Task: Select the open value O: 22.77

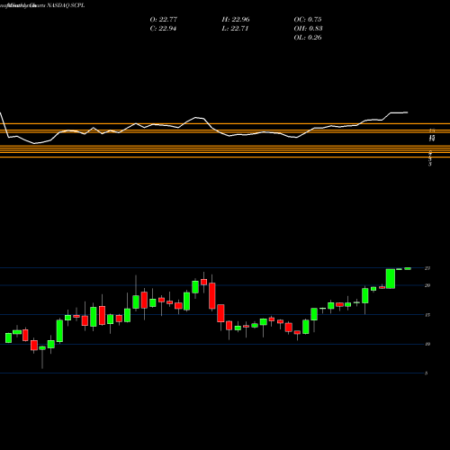Action: click(x=164, y=20)
